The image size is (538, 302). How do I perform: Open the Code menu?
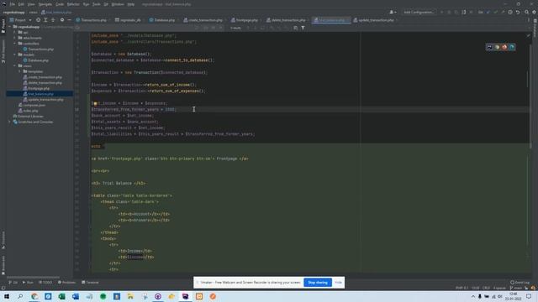[60, 4]
